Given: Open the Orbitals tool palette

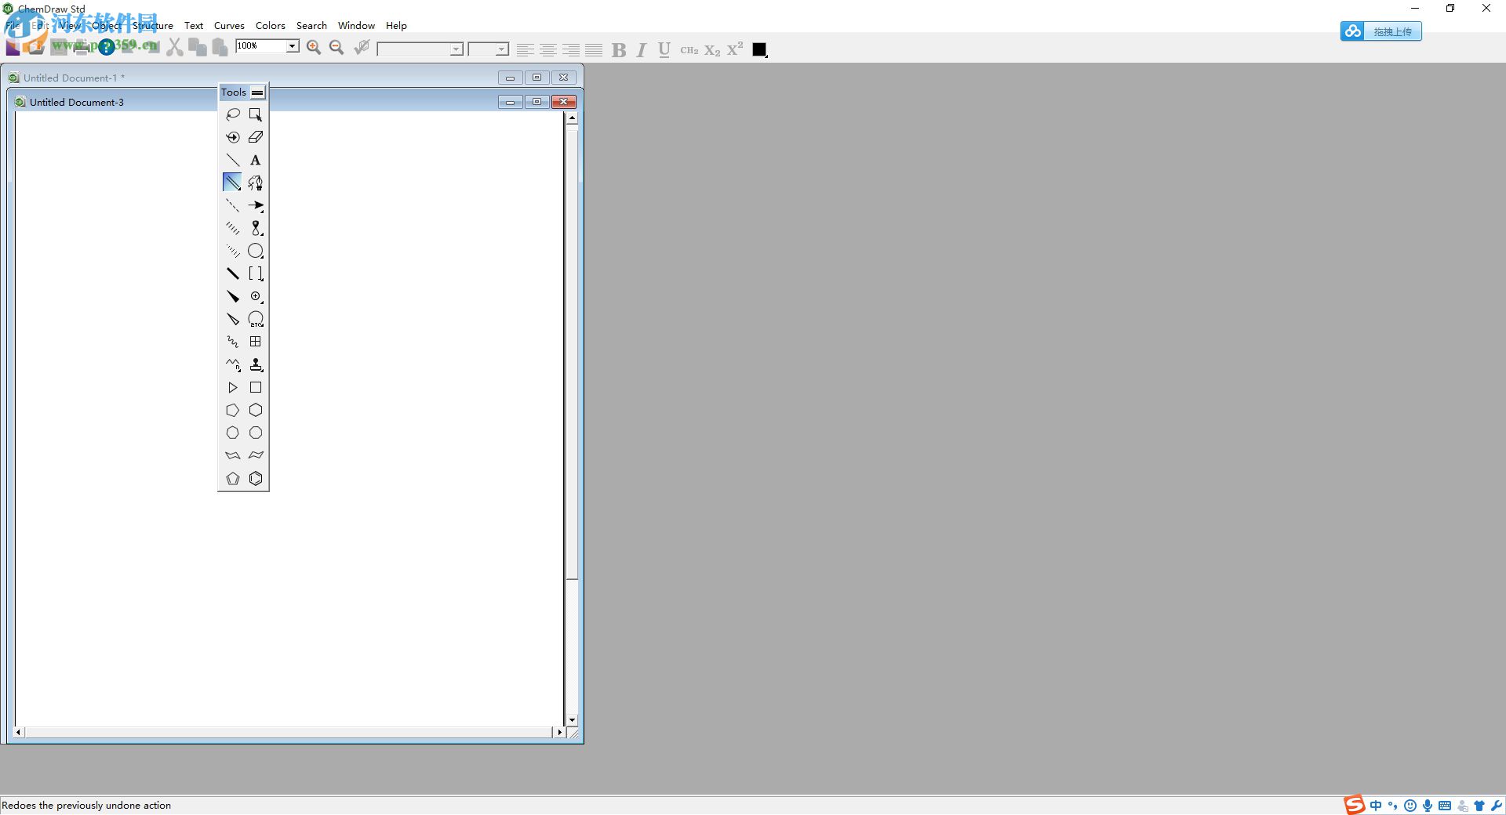Looking at the screenshot, I should pos(256,228).
